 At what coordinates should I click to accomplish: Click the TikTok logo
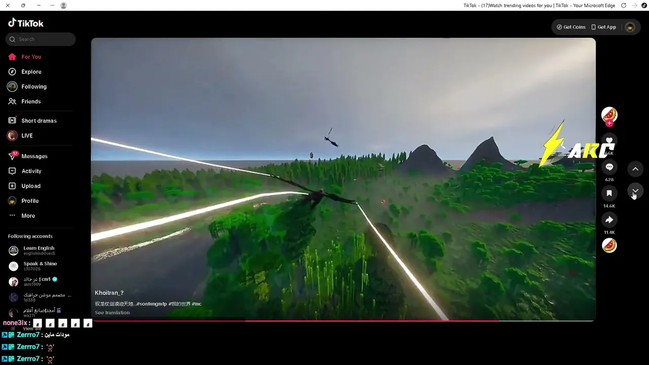click(26, 23)
